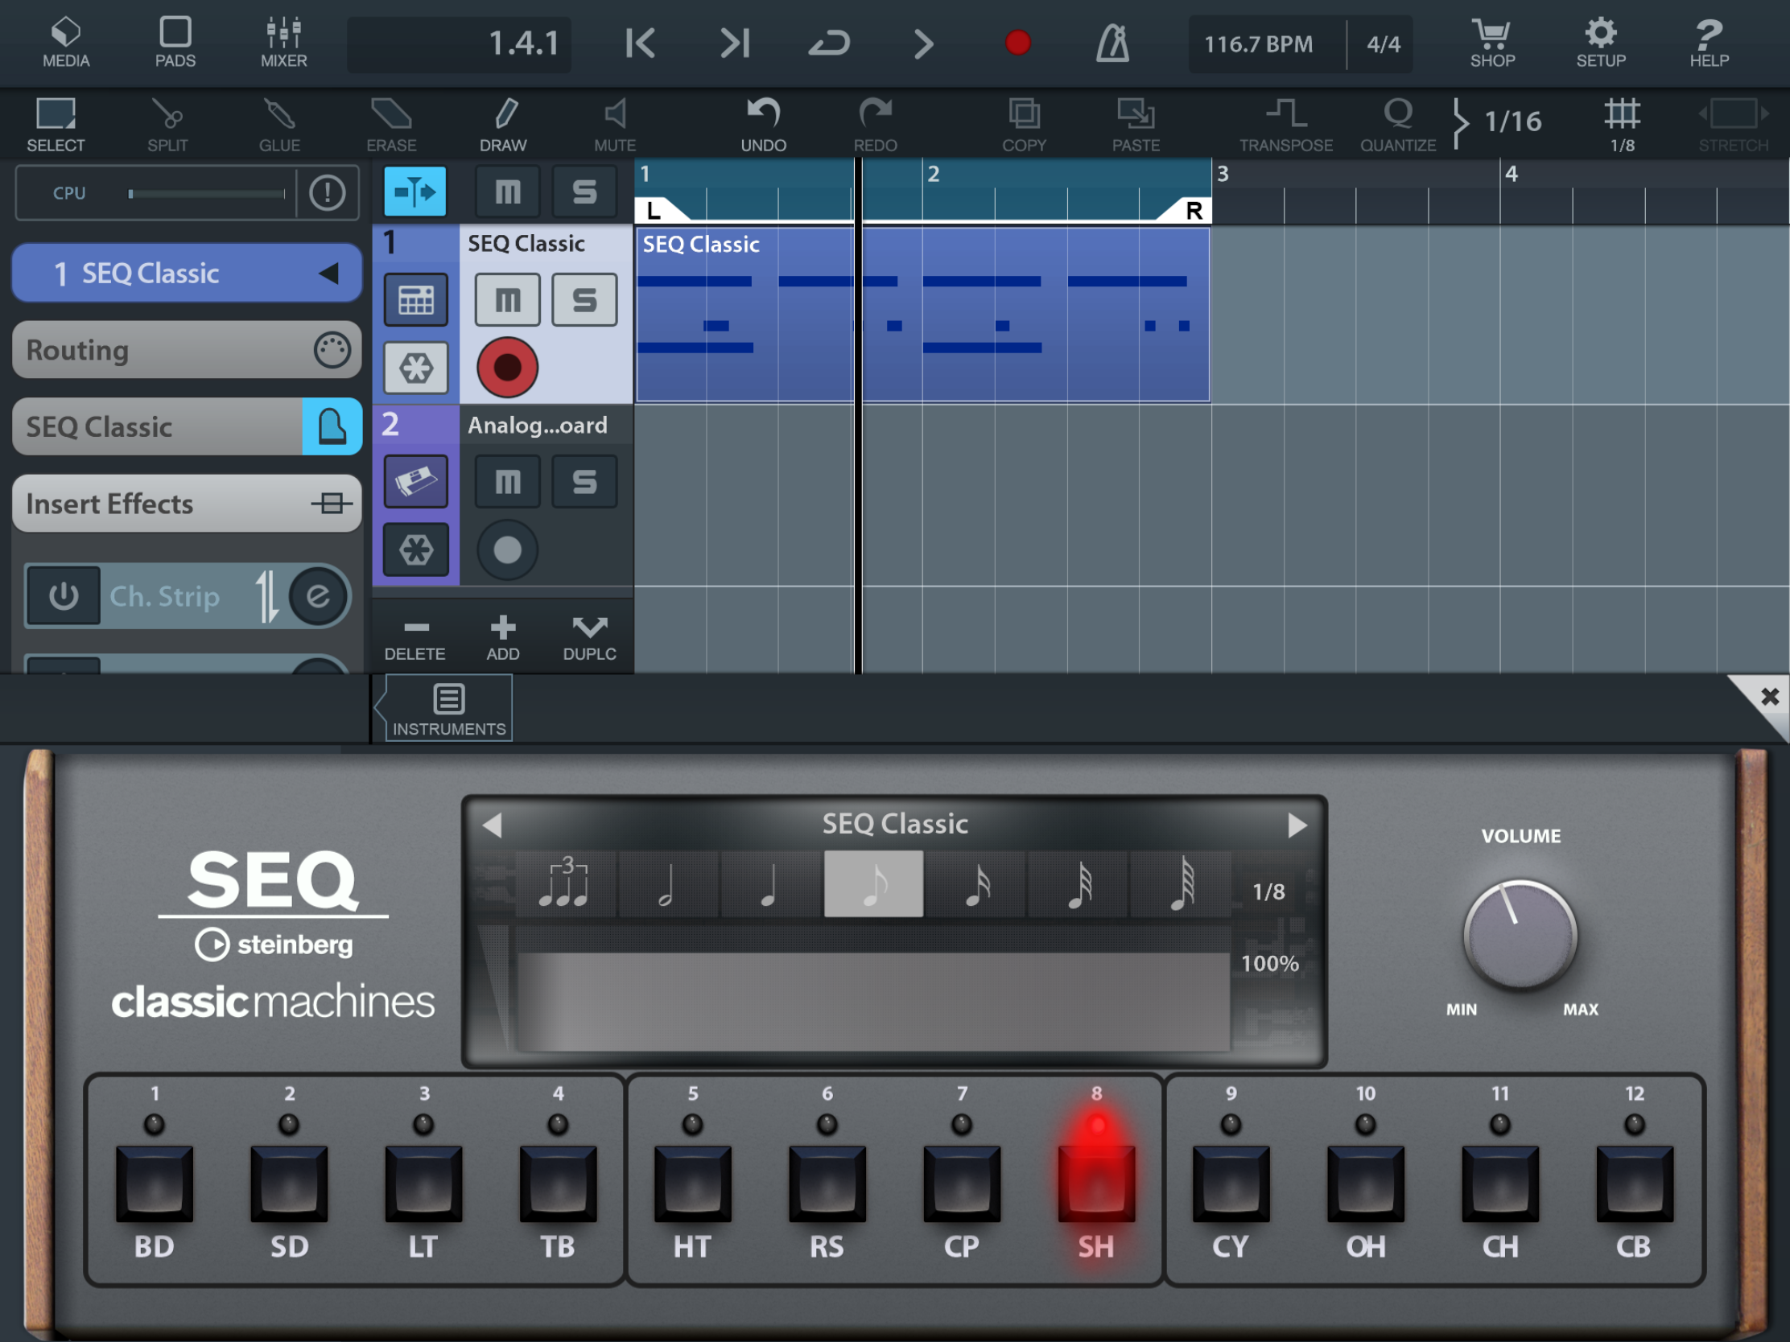Trigger the BD drum pad
The image size is (1790, 1342).
154,1183
